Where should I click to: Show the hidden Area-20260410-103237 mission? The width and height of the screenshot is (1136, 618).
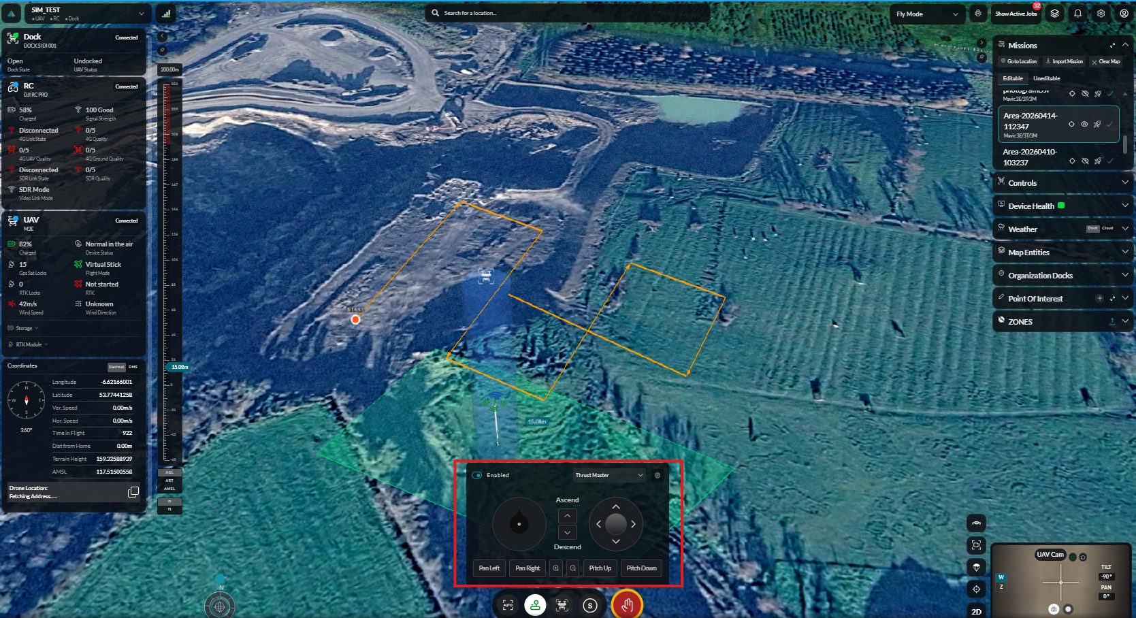pos(1085,161)
